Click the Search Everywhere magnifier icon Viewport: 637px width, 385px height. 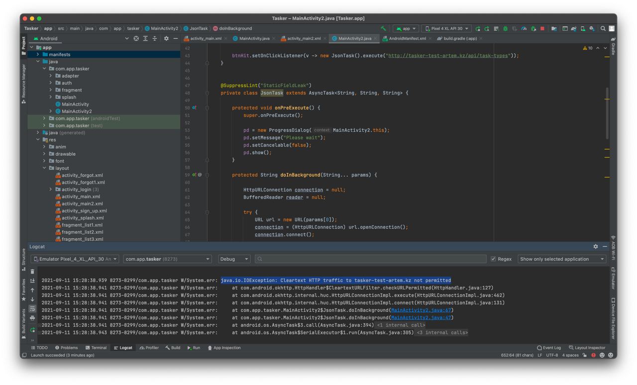(603, 28)
